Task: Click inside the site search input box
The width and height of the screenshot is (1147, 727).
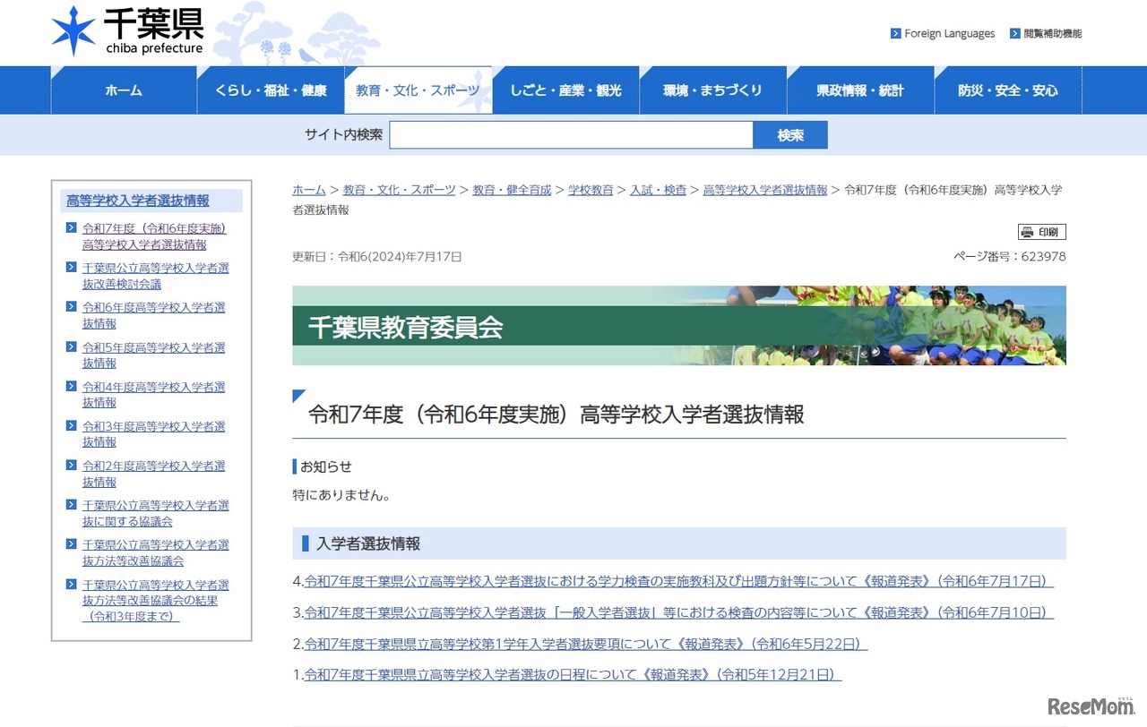Action: pyautogui.click(x=572, y=134)
